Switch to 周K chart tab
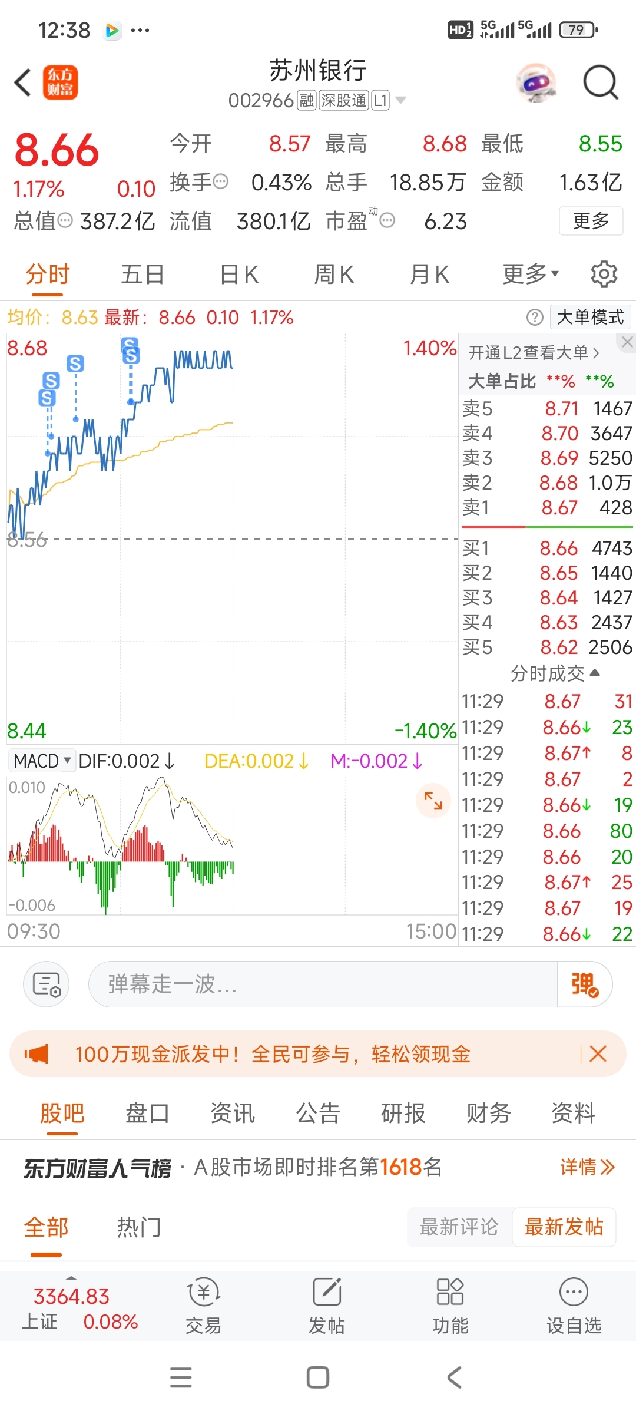This screenshot has height=1414, width=636. [x=334, y=275]
